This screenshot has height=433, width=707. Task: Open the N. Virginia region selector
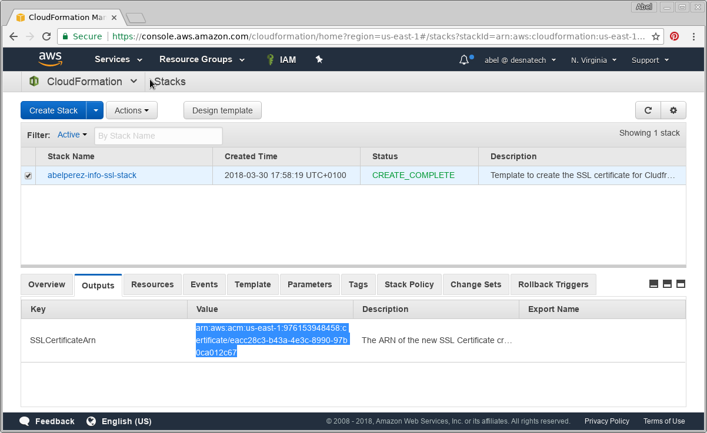[x=593, y=60]
